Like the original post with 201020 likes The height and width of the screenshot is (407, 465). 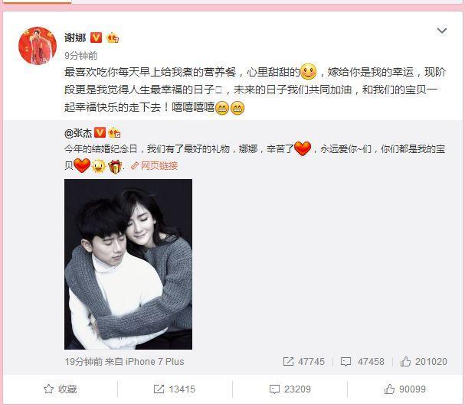tap(424, 361)
